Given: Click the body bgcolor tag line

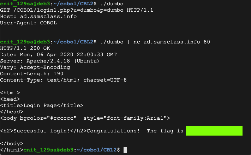Looking at the screenshot, I should 85,118.
